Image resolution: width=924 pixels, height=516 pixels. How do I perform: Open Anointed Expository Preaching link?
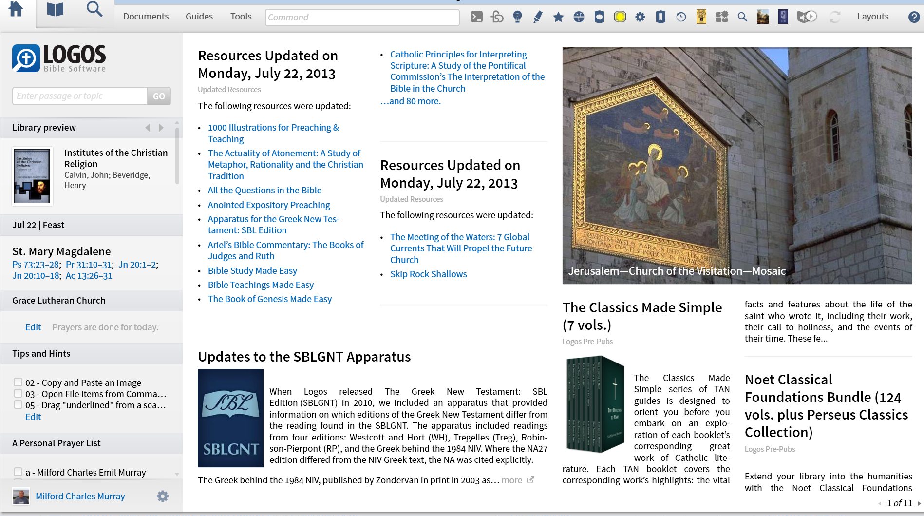pyautogui.click(x=269, y=205)
